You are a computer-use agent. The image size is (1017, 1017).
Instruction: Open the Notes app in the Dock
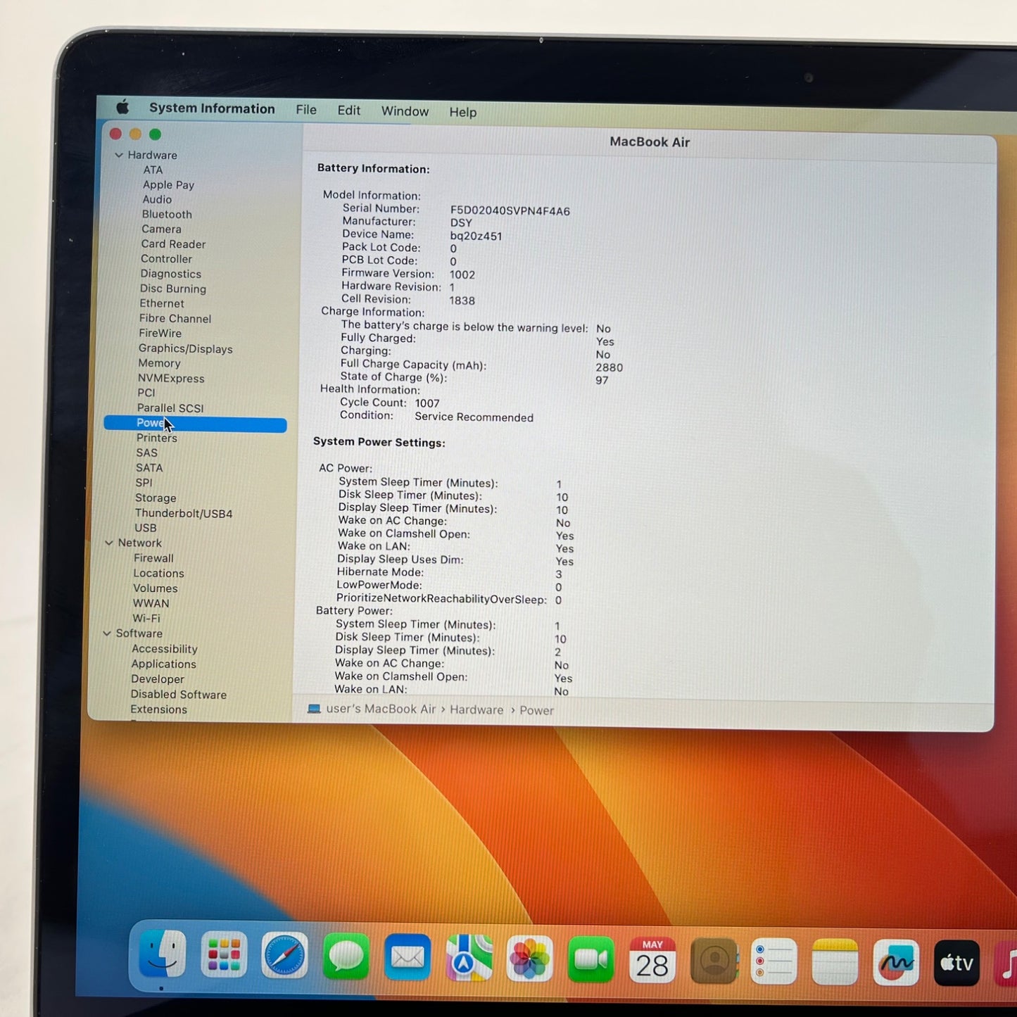(x=835, y=962)
